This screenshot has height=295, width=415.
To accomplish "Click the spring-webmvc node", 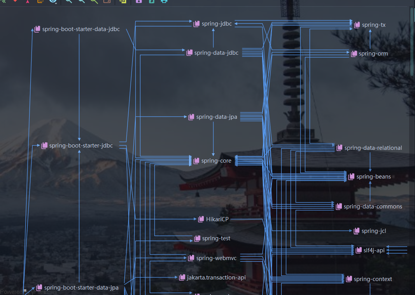I will (212, 258).
